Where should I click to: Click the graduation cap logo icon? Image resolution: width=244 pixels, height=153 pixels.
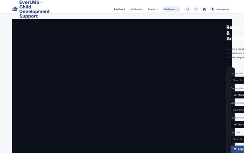15,9
